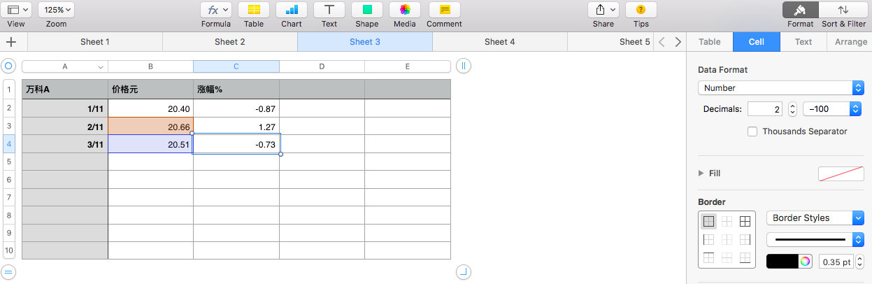Click the add-columns handle beside column E
Viewport: 872px width, 284px height.
pos(464,66)
